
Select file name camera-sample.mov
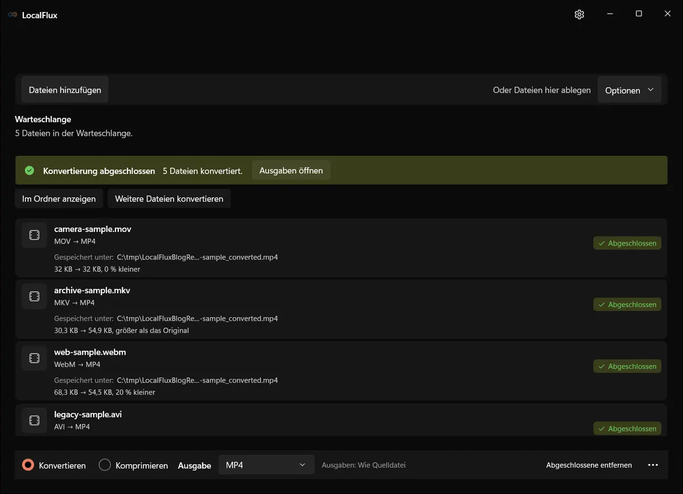pyautogui.click(x=93, y=229)
